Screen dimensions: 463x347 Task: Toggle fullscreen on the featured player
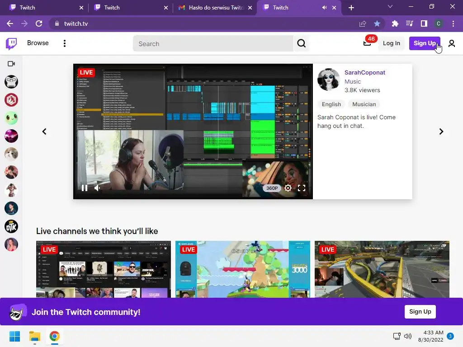pyautogui.click(x=302, y=188)
